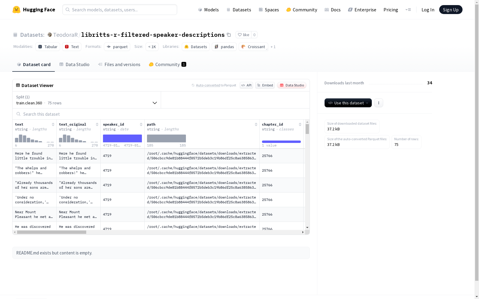Sort by the text column
This screenshot has height=299, width=479.
(53, 124)
